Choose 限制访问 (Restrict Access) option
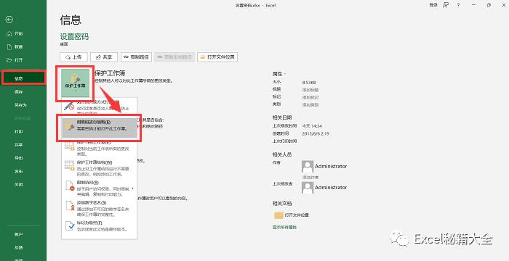 click(x=100, y=188)
